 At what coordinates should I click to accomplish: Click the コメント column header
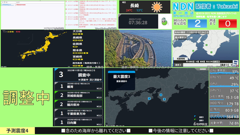point(18,2)
